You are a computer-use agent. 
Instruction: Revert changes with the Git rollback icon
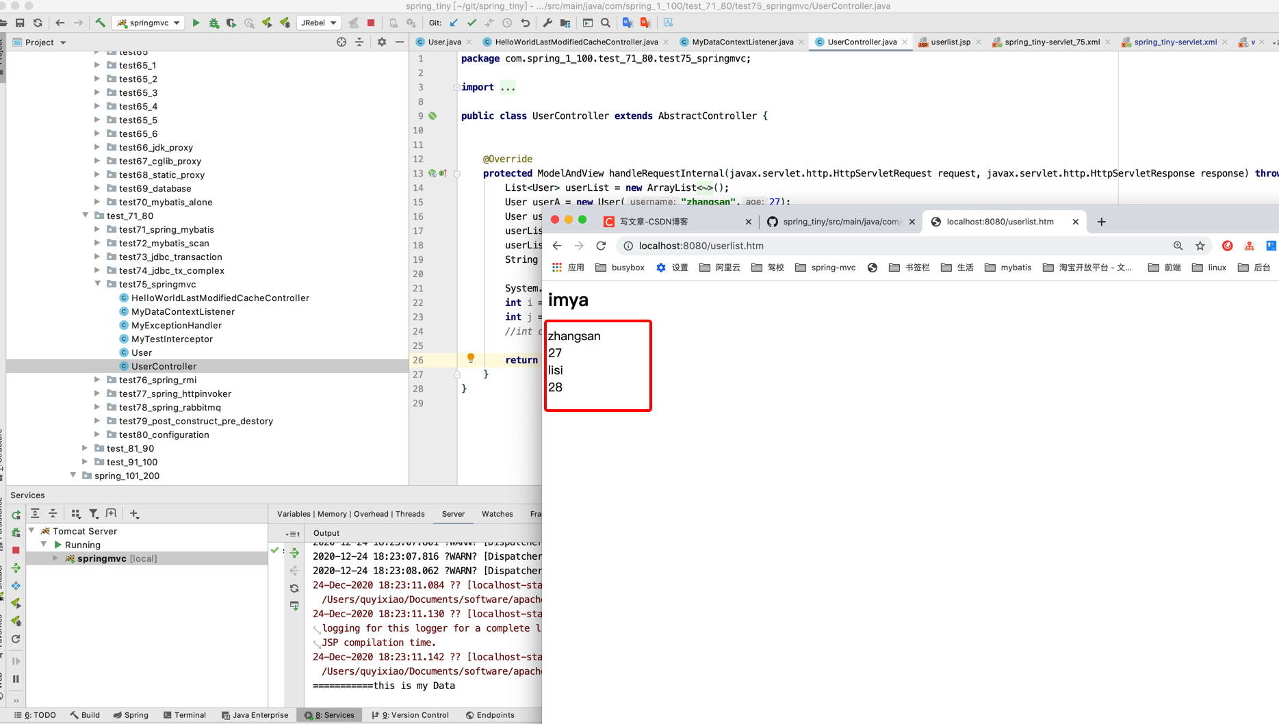525,23
